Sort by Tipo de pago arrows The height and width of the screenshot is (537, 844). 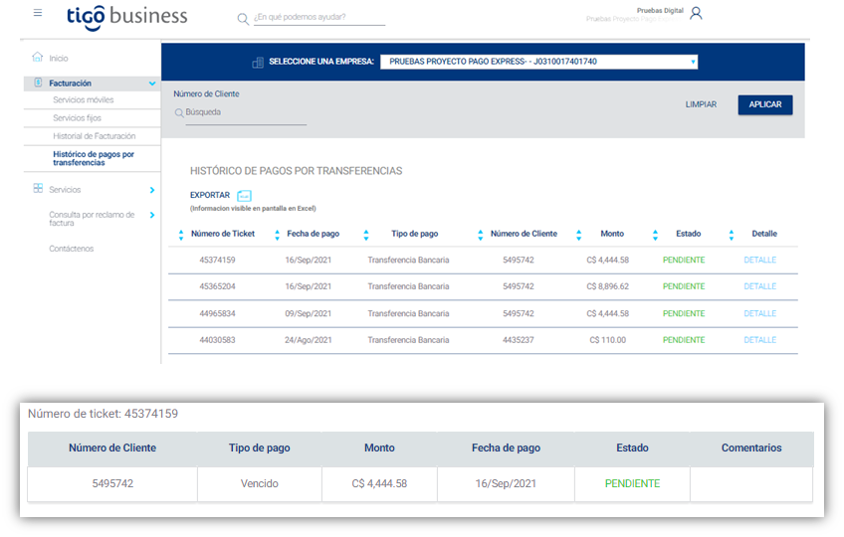coord(366,235)
